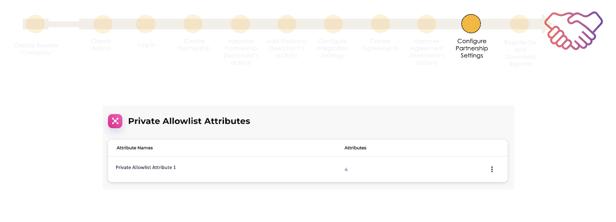616x222 pixels.
Task: Select the Private Allowlist Attribute 1 row name
Action: point(146,167)
